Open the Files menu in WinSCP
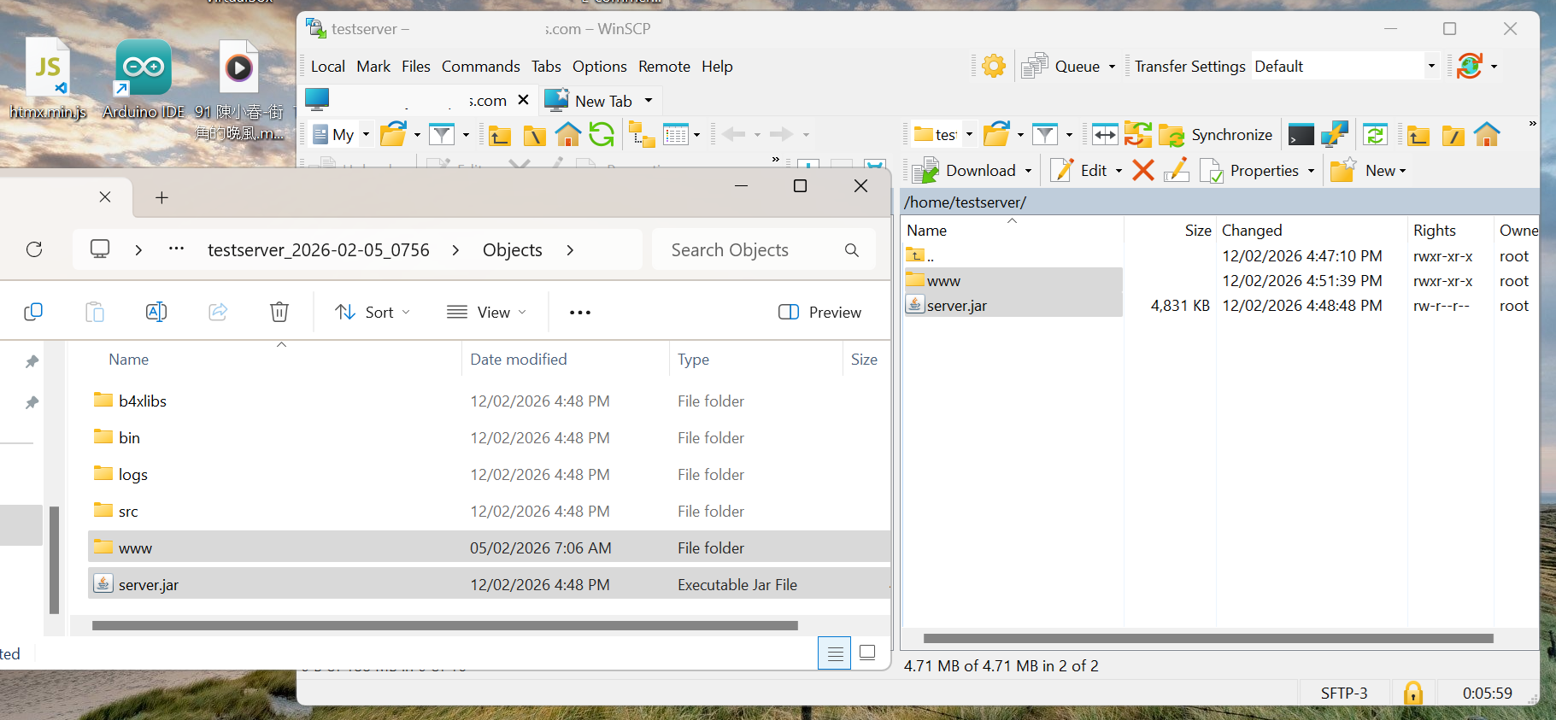Image resolution: width=1556 pixels, height=720 pixels. [x=416, y=67]
